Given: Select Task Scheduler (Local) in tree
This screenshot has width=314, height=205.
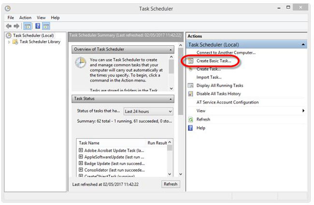Looking at the screenshot, I should [33, 35].
